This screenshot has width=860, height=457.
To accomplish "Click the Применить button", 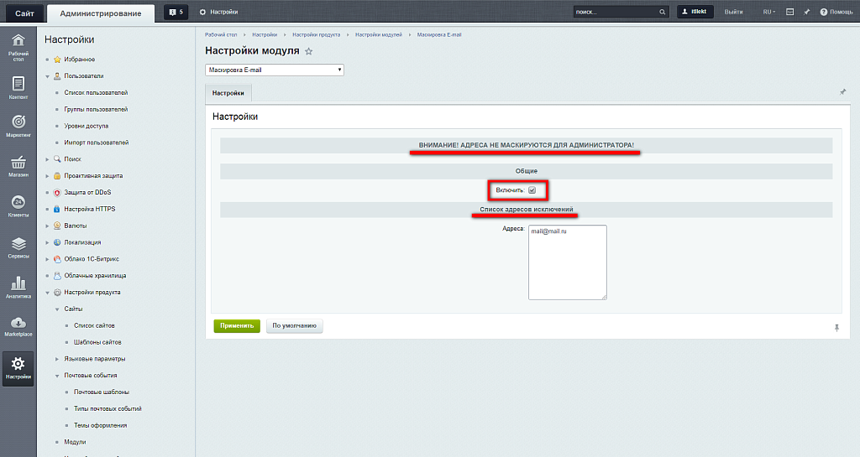I will (x=237, y=326).
